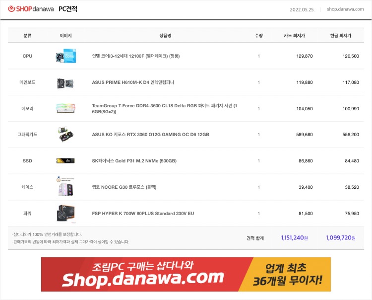Open the SK hynix Gold P31 SSD image

[x=65, y=161]
